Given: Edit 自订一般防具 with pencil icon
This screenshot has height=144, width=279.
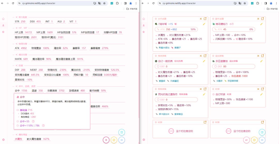Looking at the screenshot, I should (x=204, y=61).
